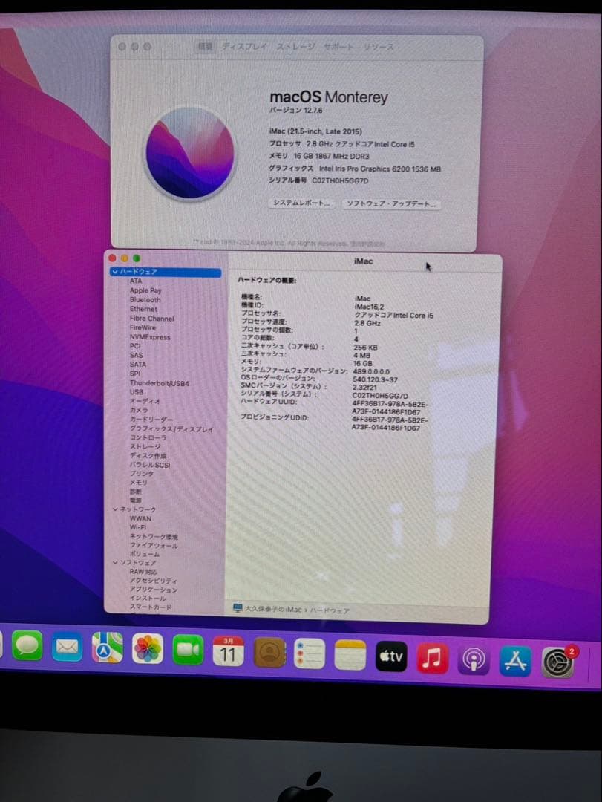Select アプリケーション in the sidebar
This screenshot has height=802, width=602.
click(154, 589)
